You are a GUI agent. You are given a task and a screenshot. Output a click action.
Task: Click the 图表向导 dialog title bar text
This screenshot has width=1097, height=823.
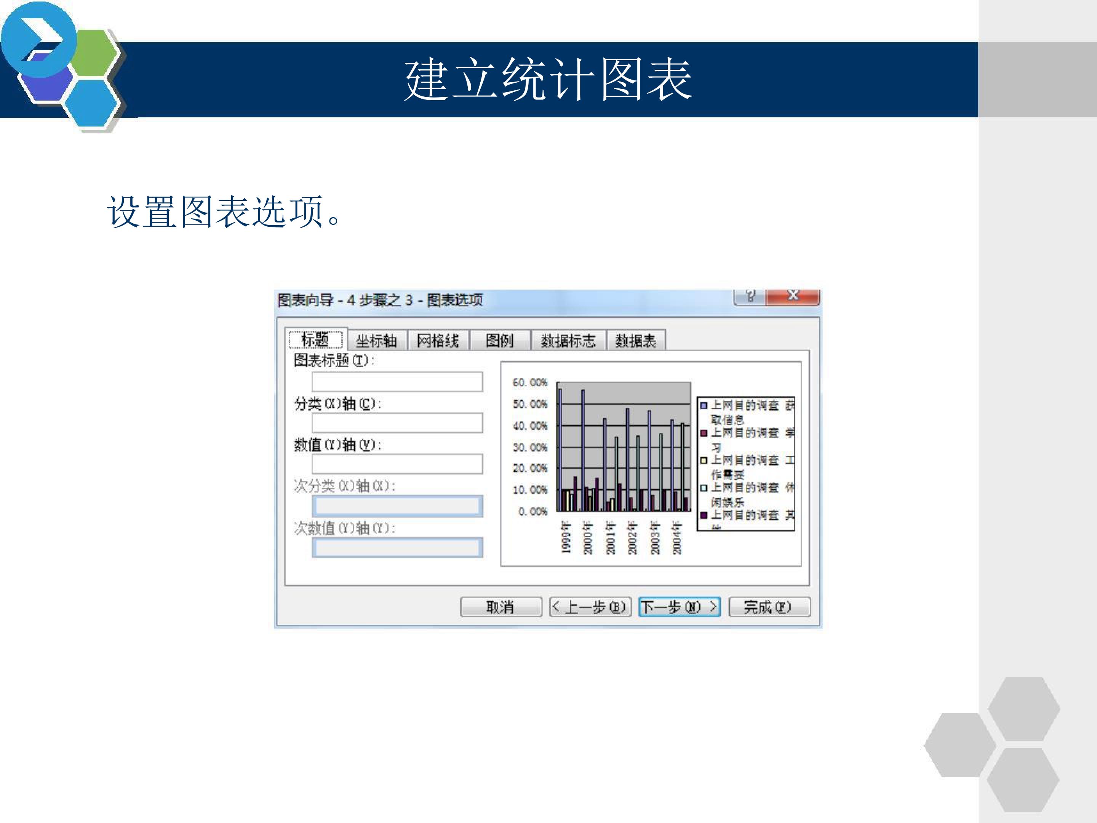(380, 300)
